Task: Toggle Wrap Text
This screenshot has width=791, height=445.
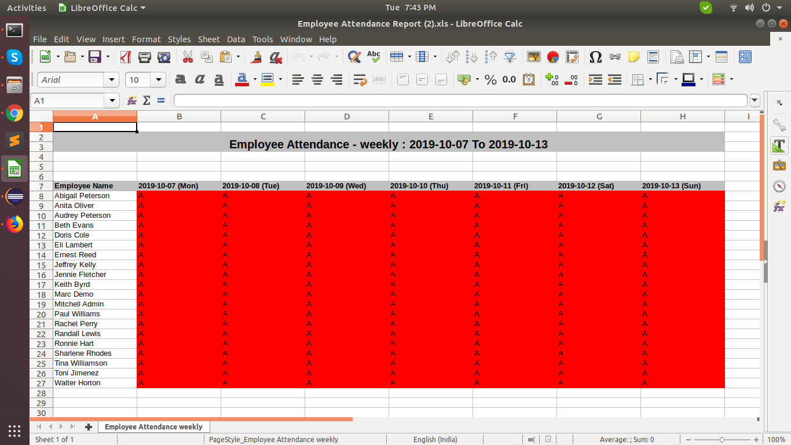Action: click(360, 79)
